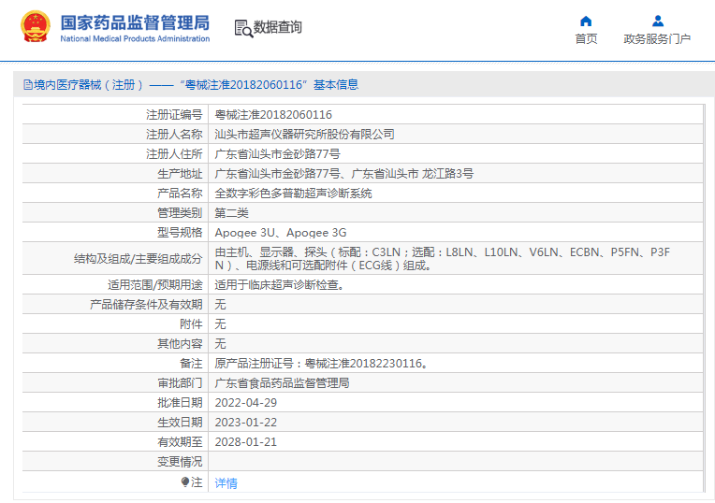Click the 数据查询 heading text
Image resolution: width=715 pixels, height=503 pixels.
pos(278,27)
